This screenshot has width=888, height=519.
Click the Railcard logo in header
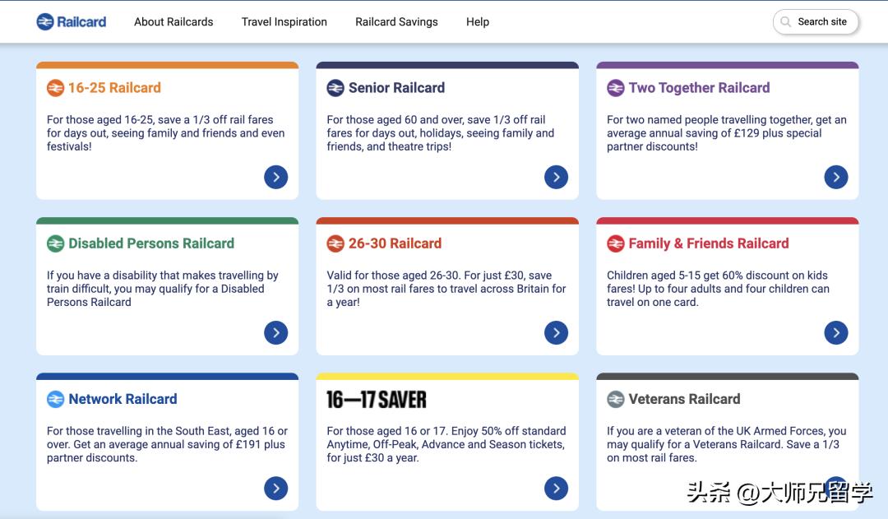72,22
